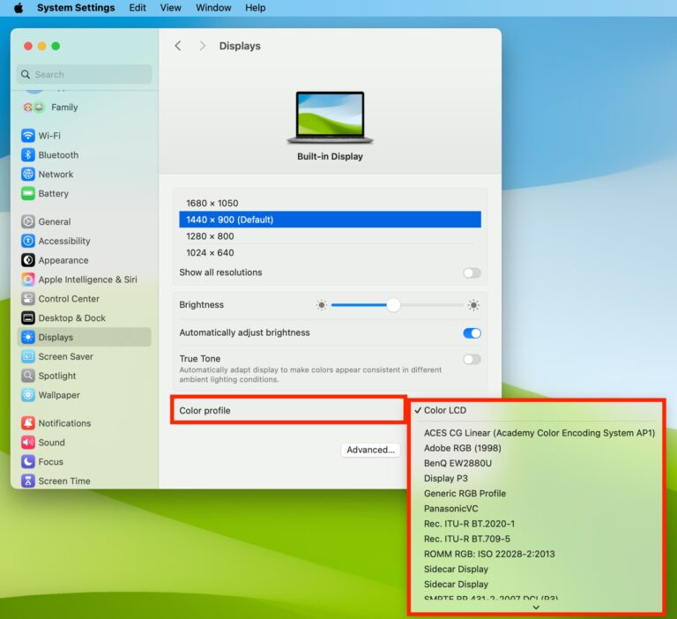
Task: Click the General gear icon
Action: [28, 221]
